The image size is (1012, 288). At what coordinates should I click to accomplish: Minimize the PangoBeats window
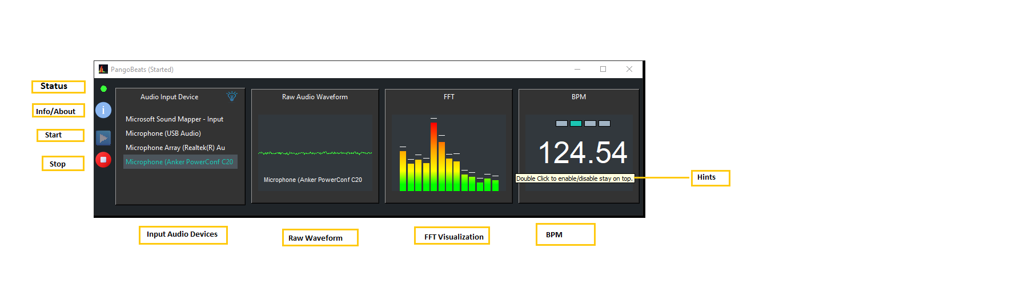577,69
